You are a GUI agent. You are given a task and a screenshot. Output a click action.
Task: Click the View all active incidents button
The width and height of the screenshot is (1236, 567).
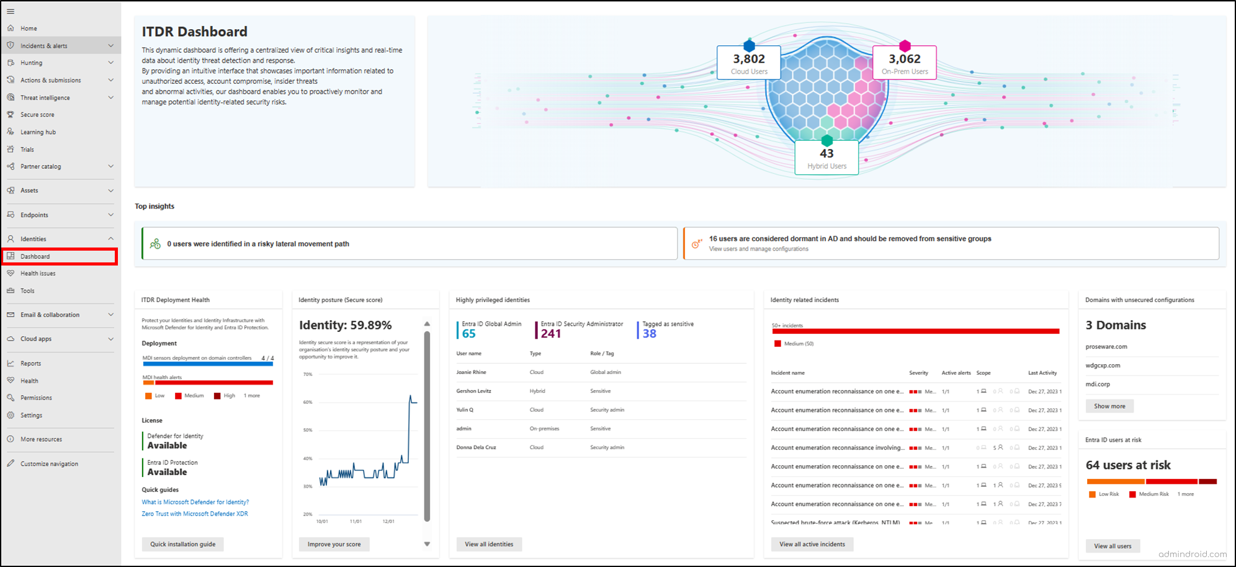[x=812, y=544]
